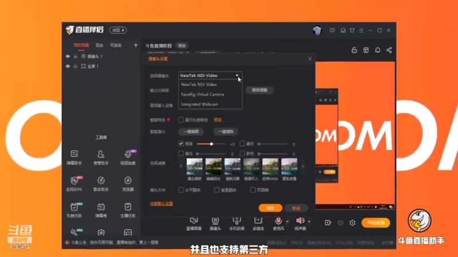Choose NewTek NDI Video from the list
458x257 pixels.
(210, 85)
